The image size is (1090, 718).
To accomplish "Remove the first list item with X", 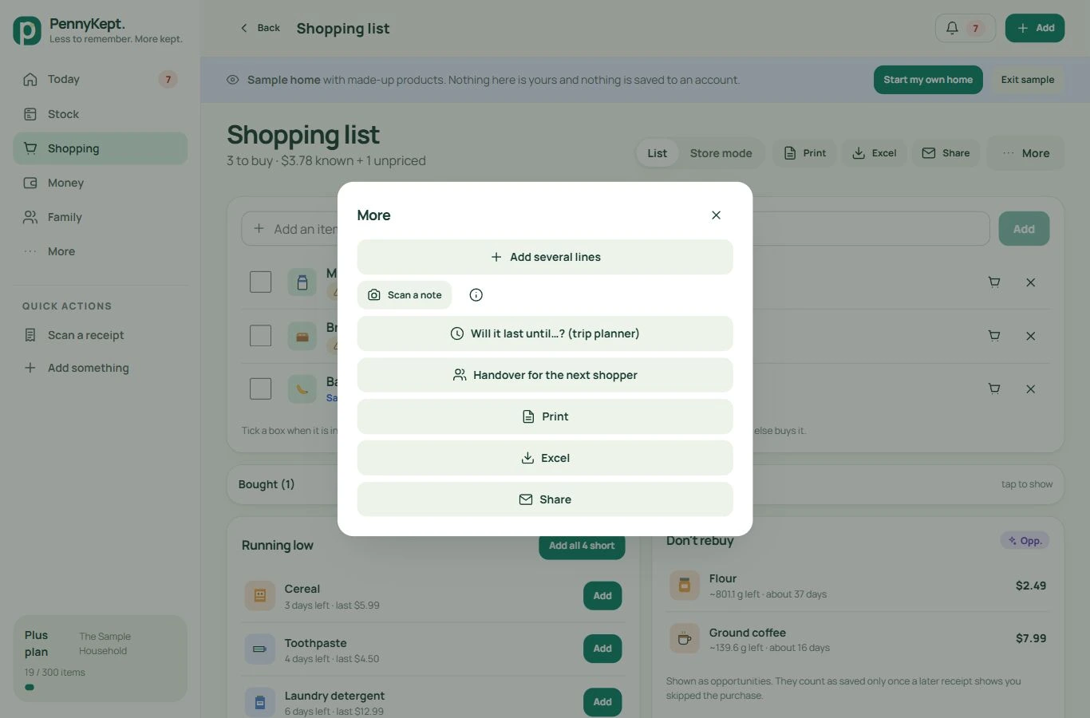I will click(x=1031, y=282).
